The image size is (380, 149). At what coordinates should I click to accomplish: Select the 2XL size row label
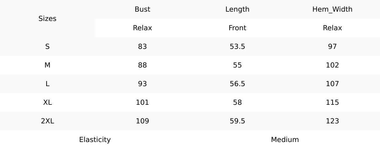[47, 121]
